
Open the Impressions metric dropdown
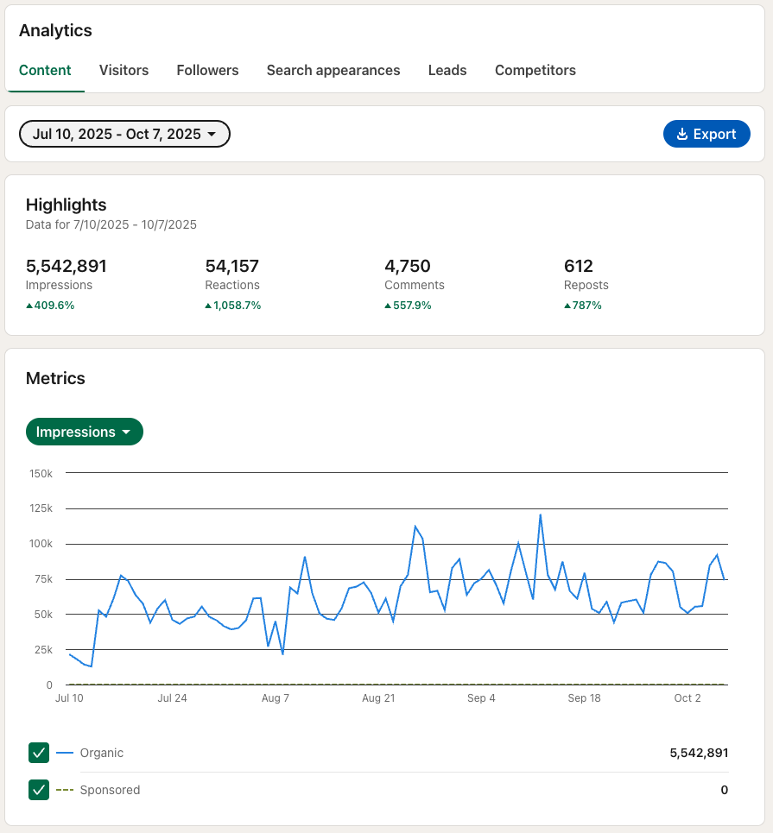tap(84, 432)
